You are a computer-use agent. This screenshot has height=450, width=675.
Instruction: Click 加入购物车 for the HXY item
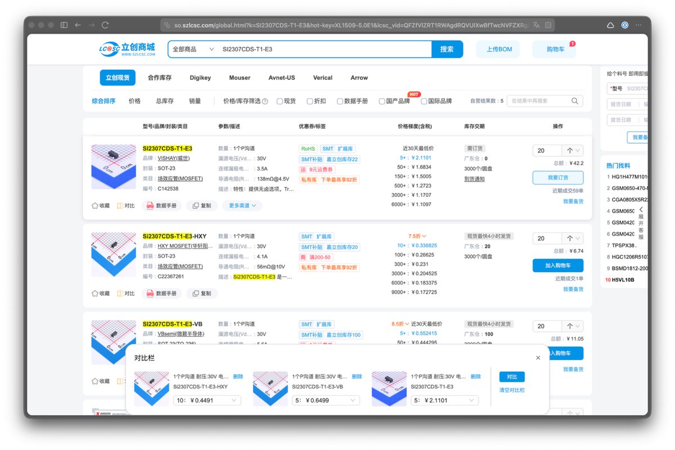(x=558, y=265)
